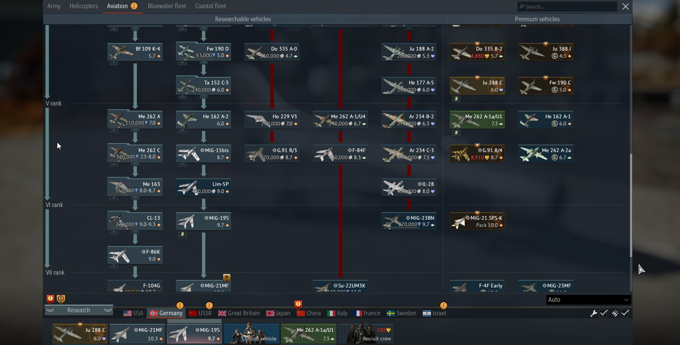Click into the Search field
Viewport: 680px width, 345px height.
click(x=567, y=7)
